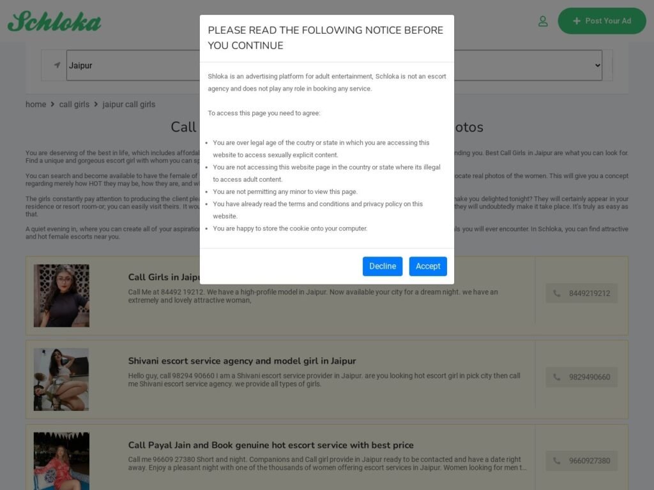Call number 9829490660 button

[581, 377]
